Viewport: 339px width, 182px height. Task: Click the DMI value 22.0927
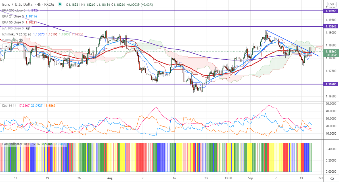[x=37, y=106]
